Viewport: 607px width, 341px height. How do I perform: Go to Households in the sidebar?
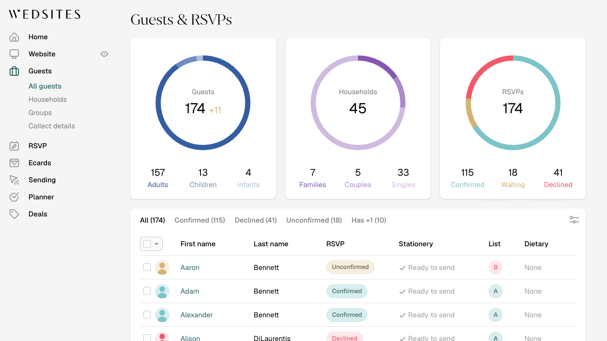47,99
